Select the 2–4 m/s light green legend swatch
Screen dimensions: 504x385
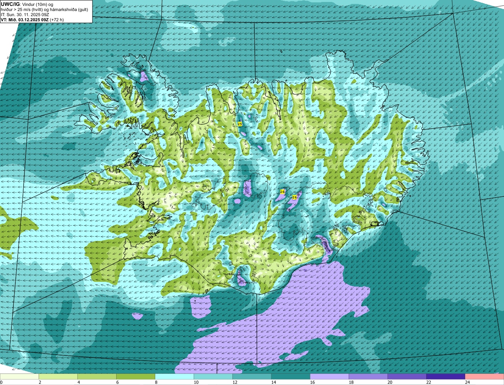(59, 376)
